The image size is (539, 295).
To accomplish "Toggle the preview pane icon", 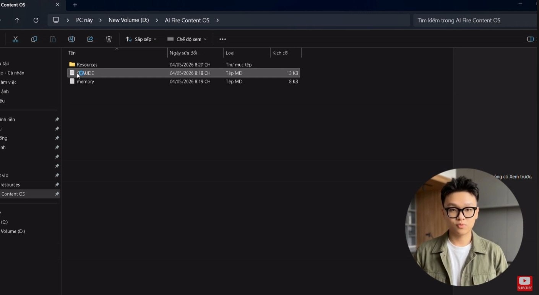I will coord(530,39).
